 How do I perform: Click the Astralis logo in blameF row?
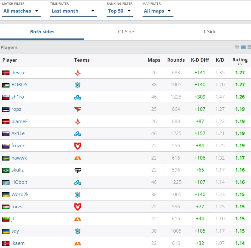pyautogui.click(x=78, y=121)
